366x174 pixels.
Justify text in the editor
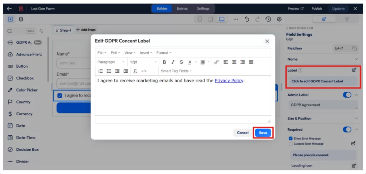(x=251, y=62)
